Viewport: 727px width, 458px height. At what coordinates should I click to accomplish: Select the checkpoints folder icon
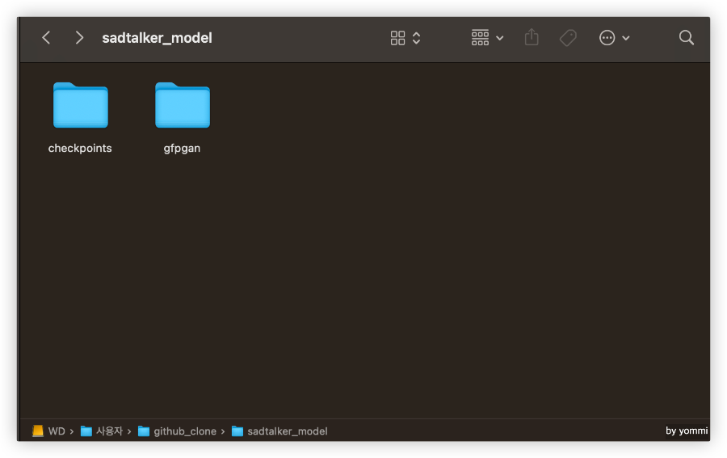pyautogui.click(x=81, y=105)
